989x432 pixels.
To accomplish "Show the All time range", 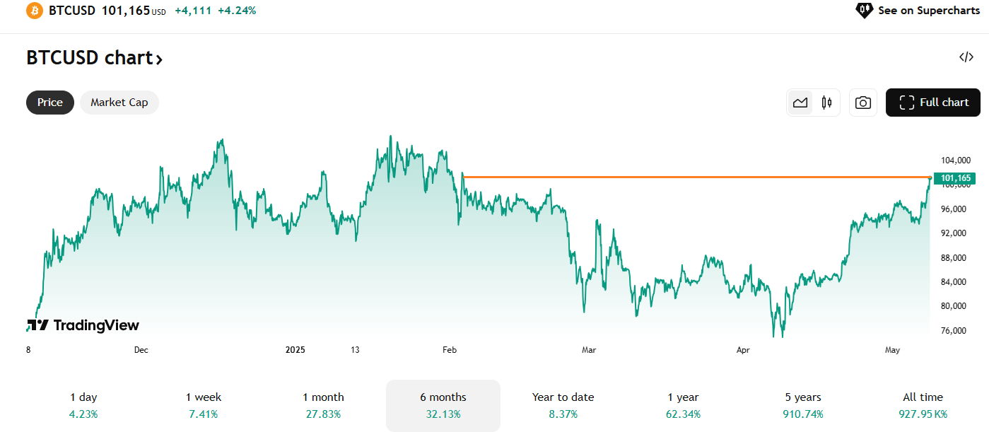I will pyautogui.click(x=923, y=405).
